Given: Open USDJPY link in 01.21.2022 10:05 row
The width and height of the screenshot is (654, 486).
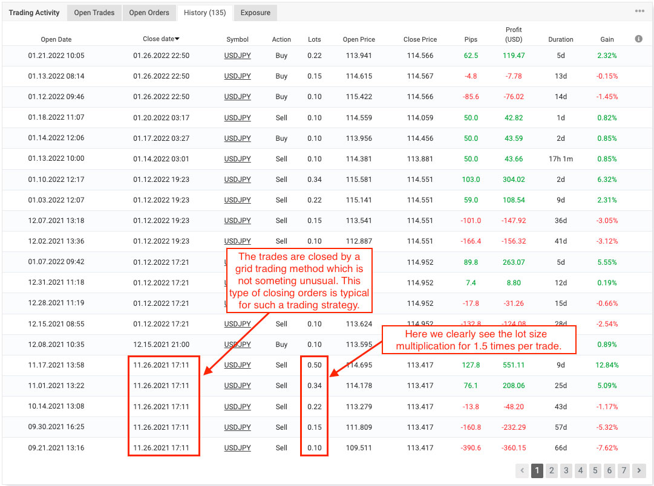Looking at the screenshot, I should 237,56.
